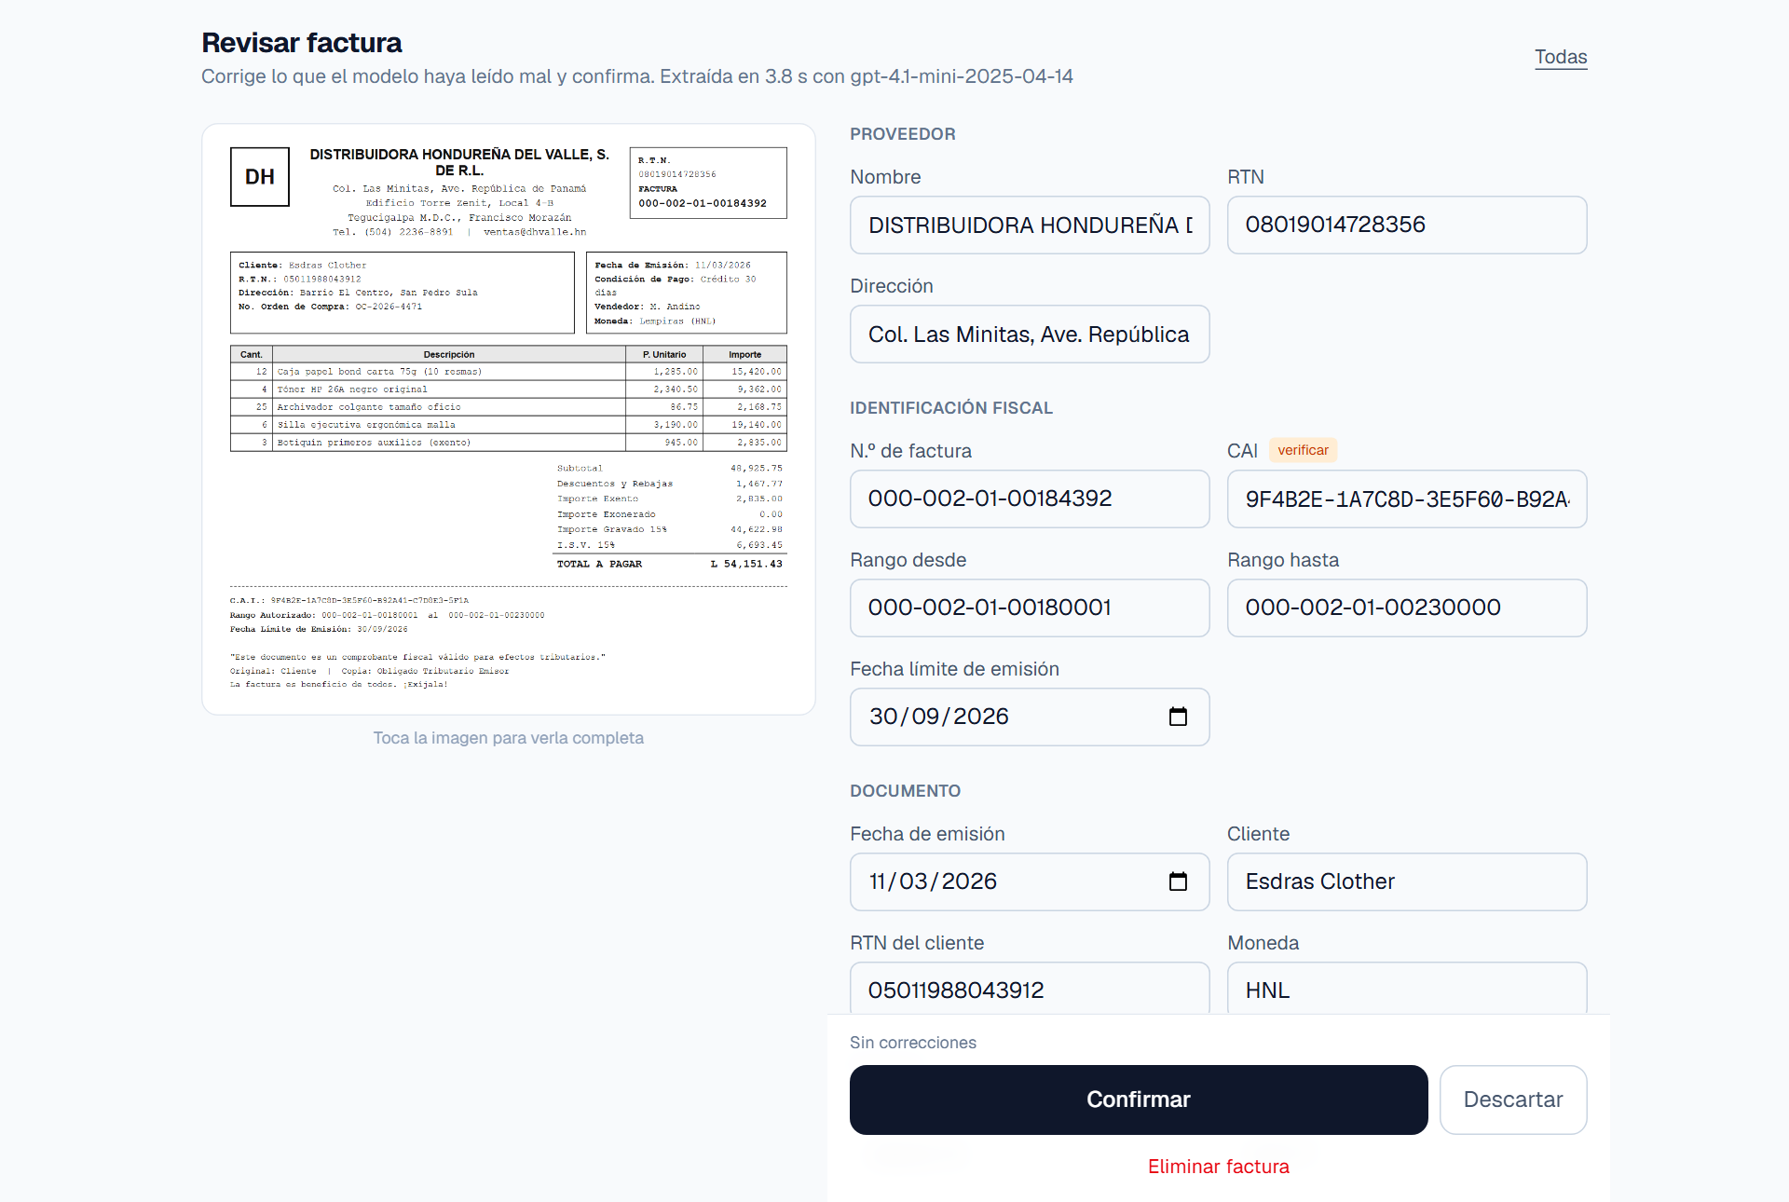Image resolution: width=1789 pixels, height=1202 pixels.
Task: Open the Todas link
Action: click(1561, 57)
